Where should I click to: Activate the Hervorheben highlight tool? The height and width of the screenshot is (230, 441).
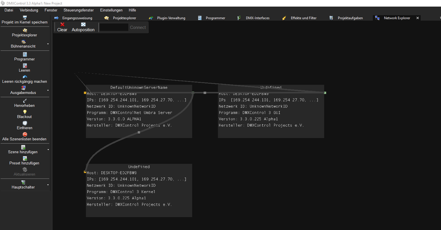[25, 101]
